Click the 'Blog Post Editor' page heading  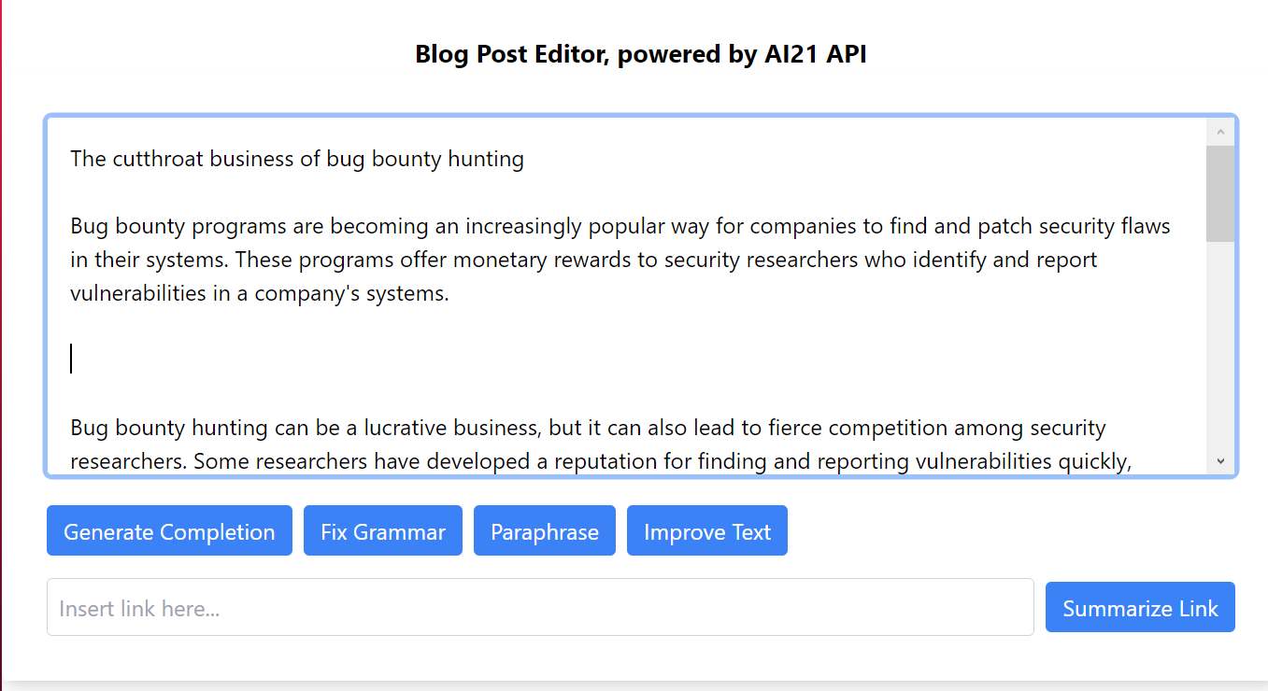640,54
